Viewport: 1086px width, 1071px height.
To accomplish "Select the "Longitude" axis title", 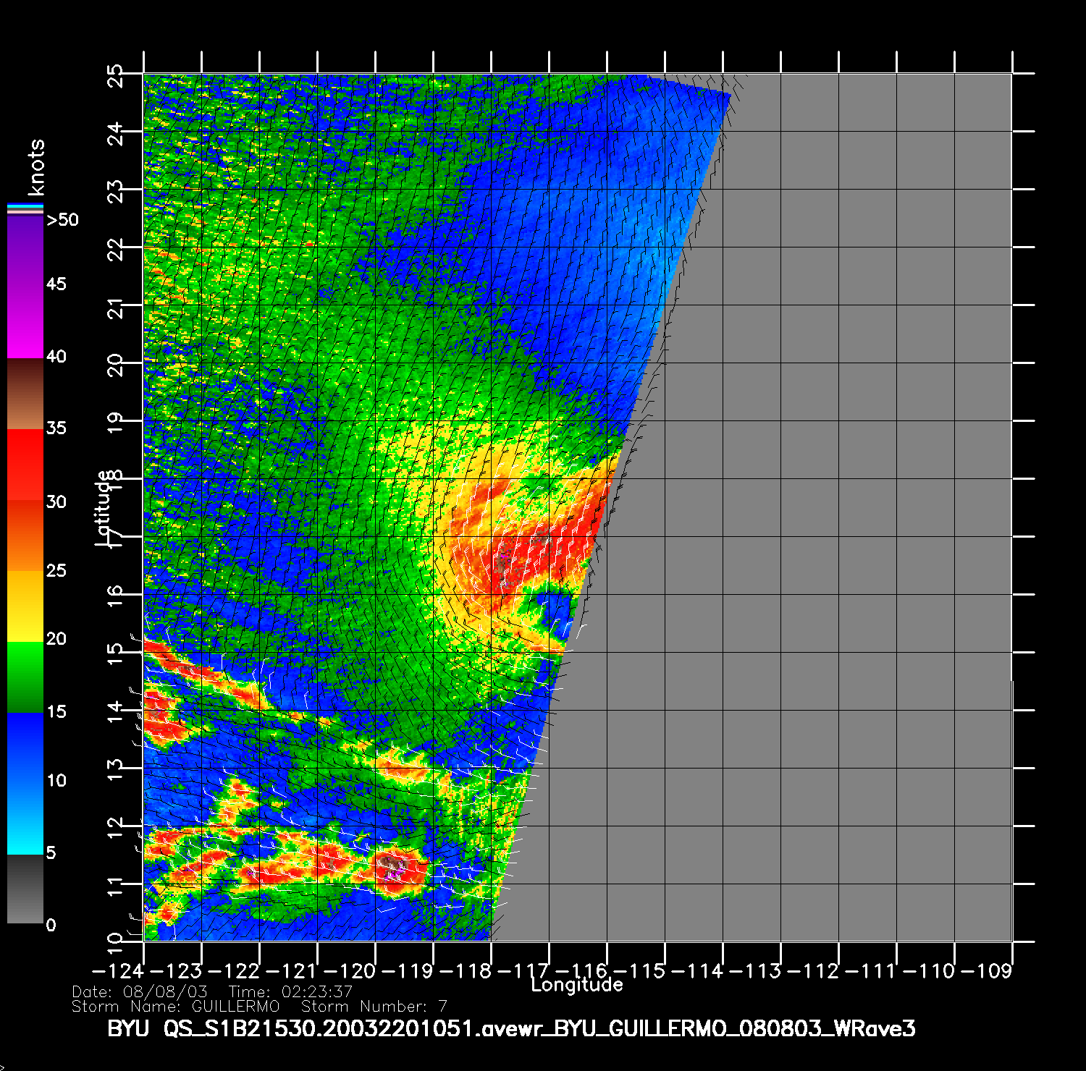I will [576, 985].
